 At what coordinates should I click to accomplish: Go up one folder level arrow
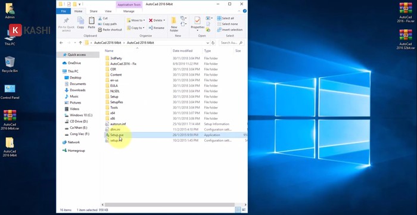coord(80,43)
